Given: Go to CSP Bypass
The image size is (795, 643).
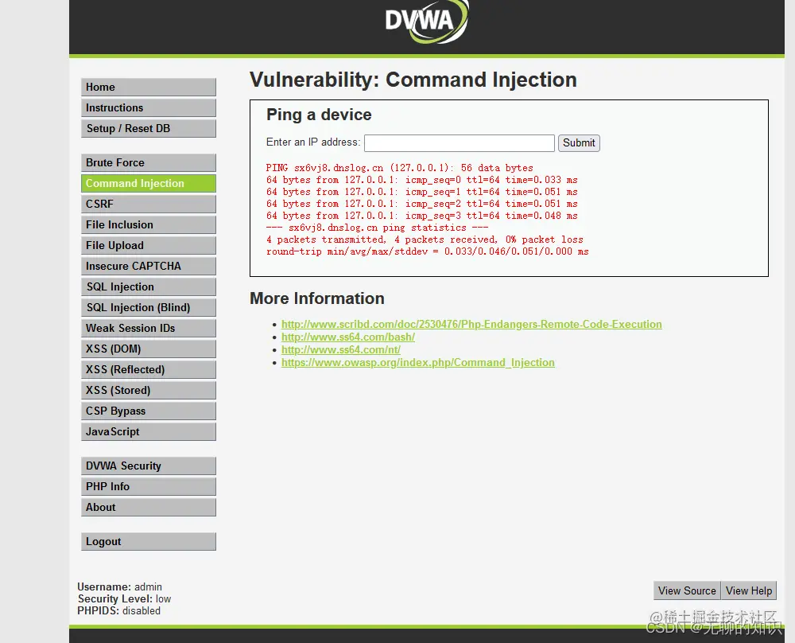Looking at the screenshot, I should (149, 411).
